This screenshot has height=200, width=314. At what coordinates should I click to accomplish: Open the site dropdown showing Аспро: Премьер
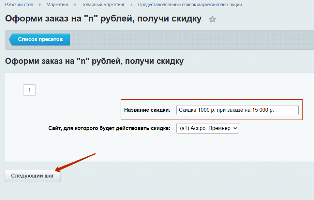205,128
